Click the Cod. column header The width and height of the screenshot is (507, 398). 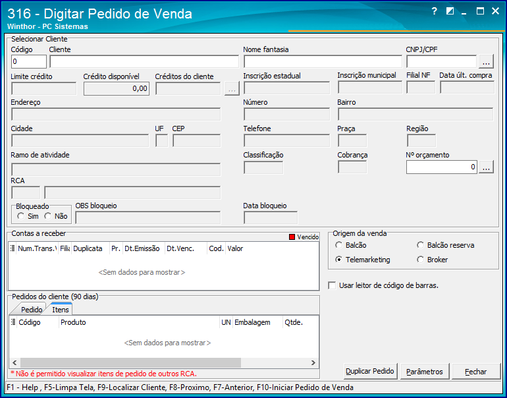tap(216, 248)
